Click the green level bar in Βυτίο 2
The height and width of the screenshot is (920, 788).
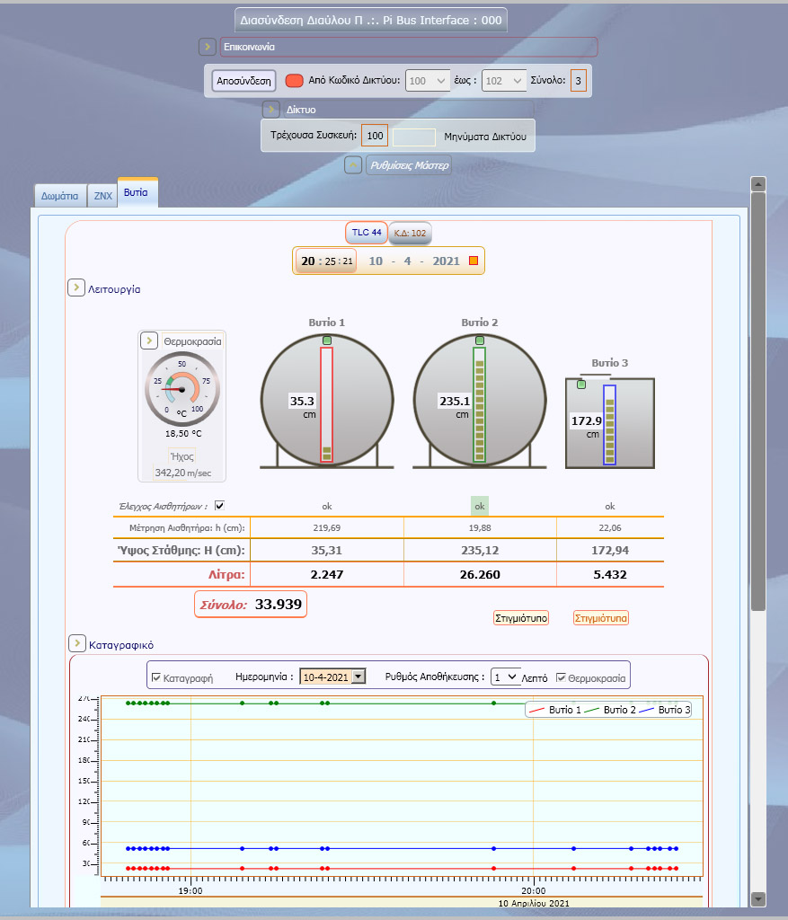click(480, 405)
